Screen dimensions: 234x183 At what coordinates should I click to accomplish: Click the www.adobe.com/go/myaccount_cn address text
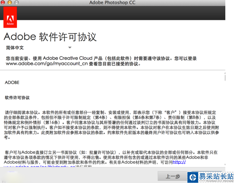click(x=47, y=63)
